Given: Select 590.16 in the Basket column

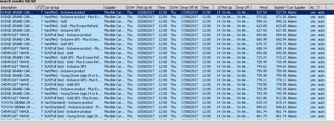Looking at the screenshot, I should (x=277, y=21).
